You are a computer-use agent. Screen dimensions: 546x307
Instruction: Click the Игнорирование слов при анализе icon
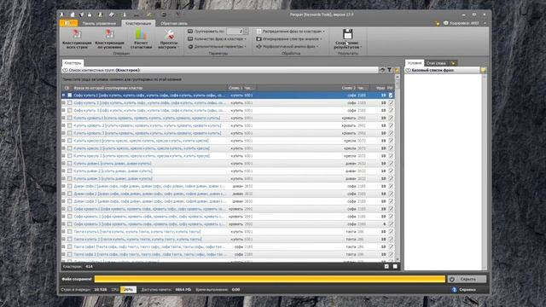258,39
